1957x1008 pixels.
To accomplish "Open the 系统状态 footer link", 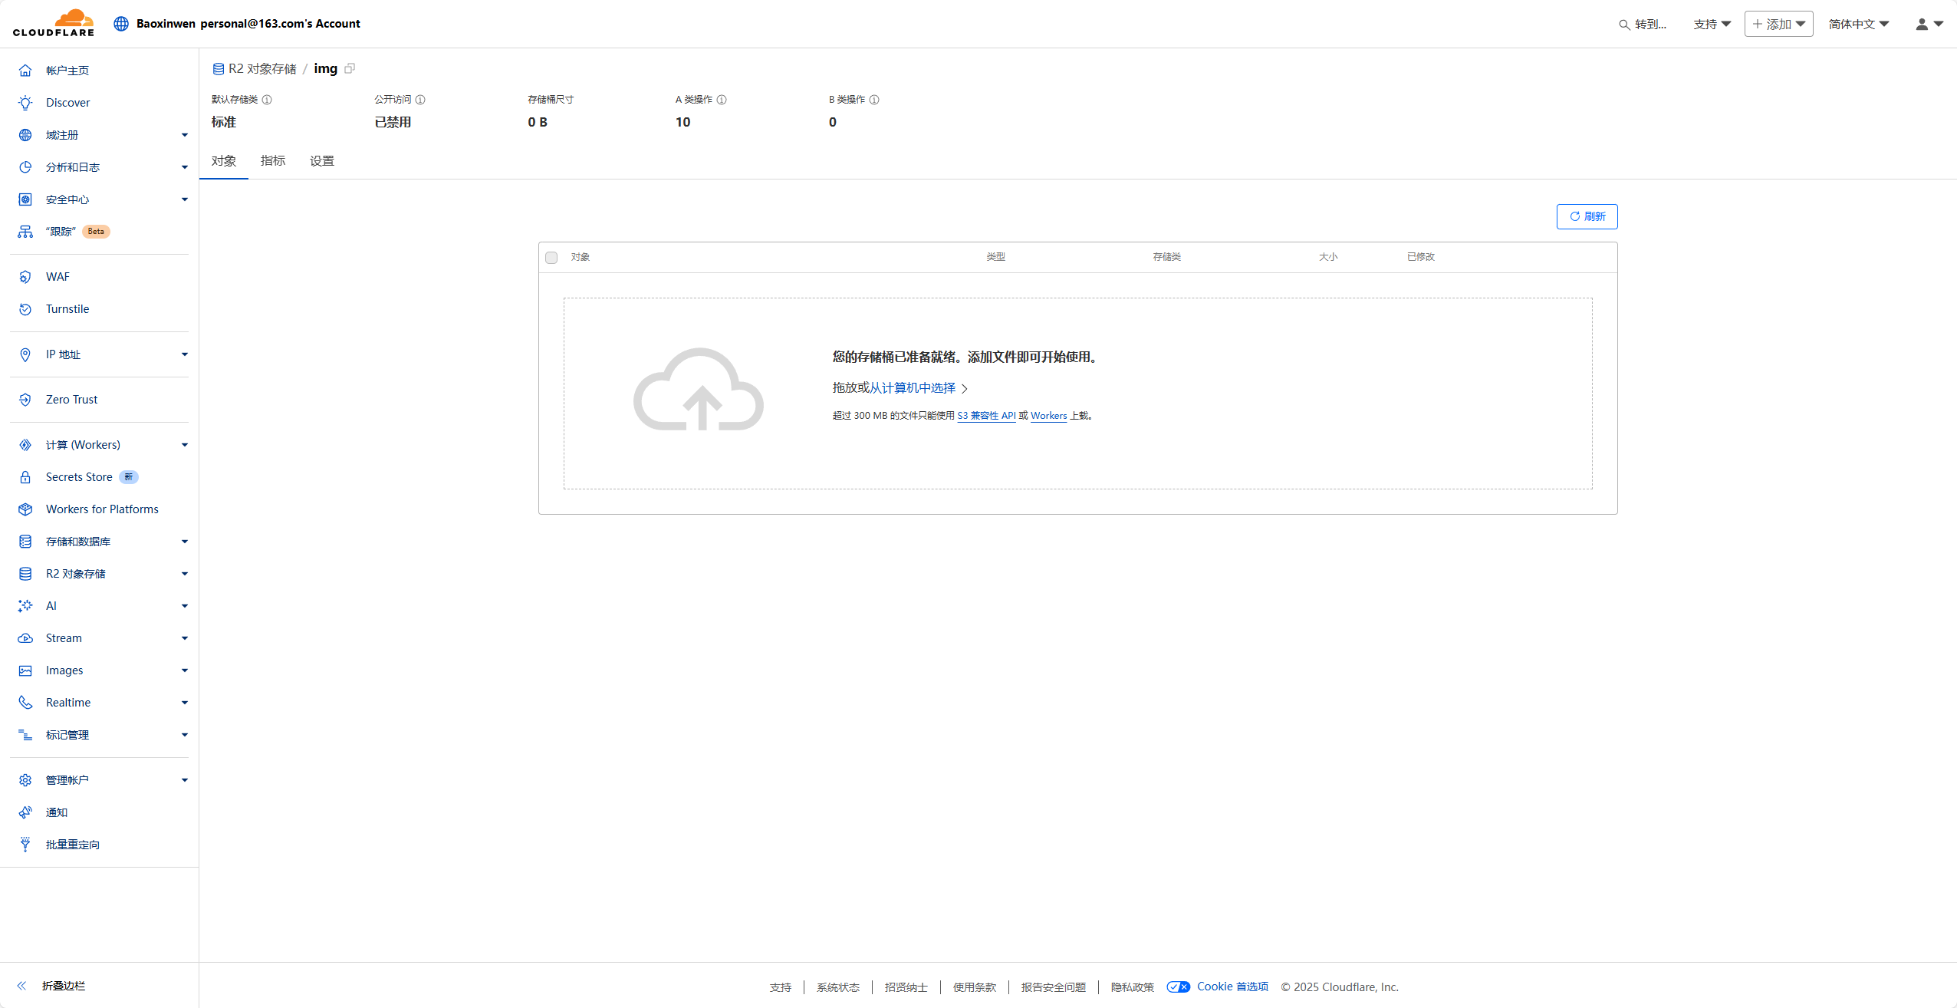I will click(x=837, y=987).
